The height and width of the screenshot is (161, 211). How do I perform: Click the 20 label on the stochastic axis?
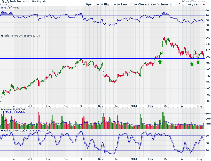[x=207, y=150]
